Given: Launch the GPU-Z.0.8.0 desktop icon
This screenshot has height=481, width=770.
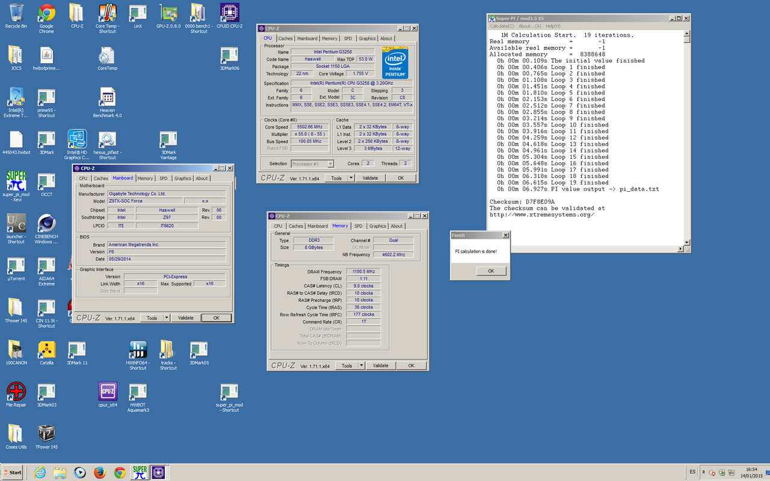Looking at the screenshot, I should (168, 17).
